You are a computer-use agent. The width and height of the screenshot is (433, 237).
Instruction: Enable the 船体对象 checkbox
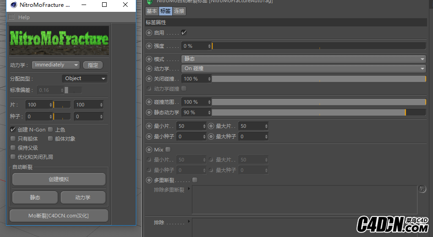pos(50,139)
